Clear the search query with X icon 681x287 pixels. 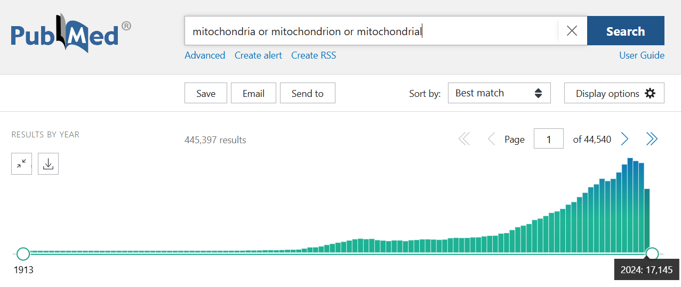572,31
